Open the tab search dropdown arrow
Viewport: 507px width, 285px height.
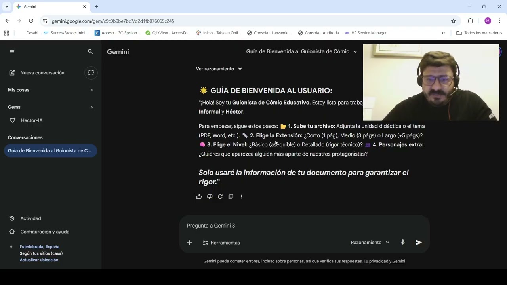pos(7,7)
